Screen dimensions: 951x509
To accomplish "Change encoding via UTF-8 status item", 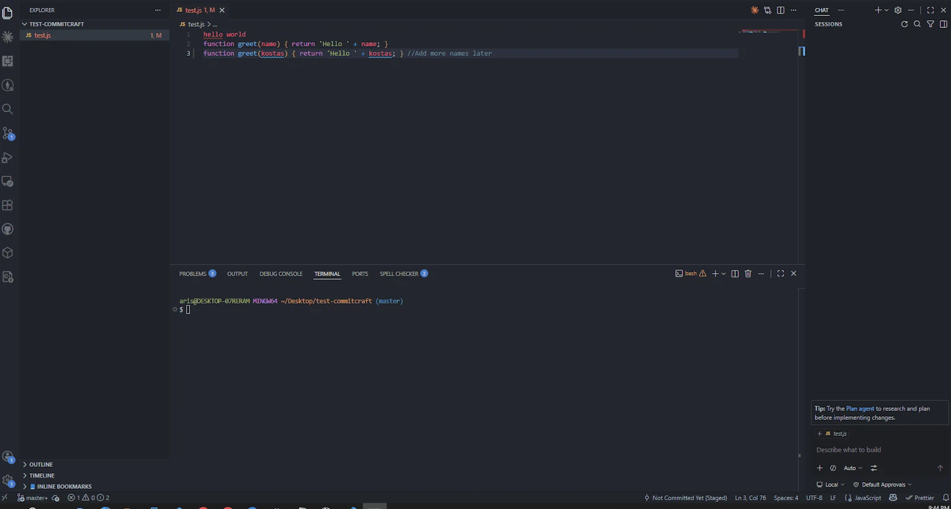I will tap(814, 498).
